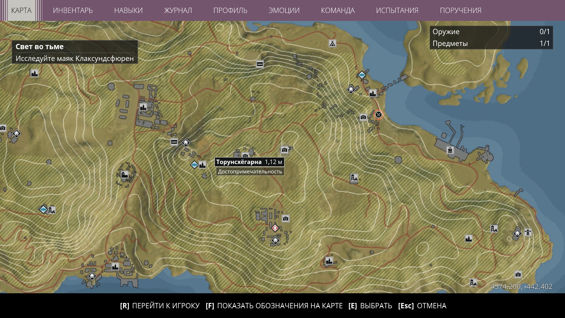Go to the ПРОФИЛЬ tab
The image size is (565, 318).
(x=230, y=10)
